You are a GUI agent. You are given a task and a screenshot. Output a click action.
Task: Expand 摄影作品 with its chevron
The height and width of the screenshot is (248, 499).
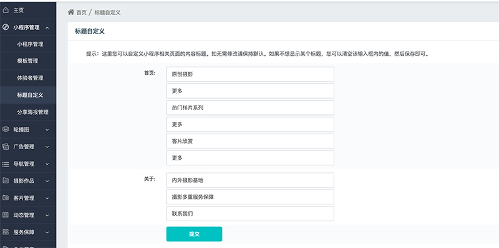pyautogui.click(x=47, y=181)
